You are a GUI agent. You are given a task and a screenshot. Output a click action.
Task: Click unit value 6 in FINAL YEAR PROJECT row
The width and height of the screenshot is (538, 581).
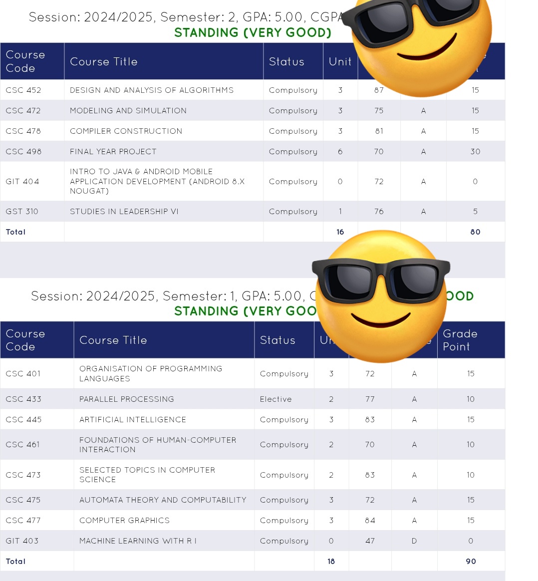click(340, 151)
